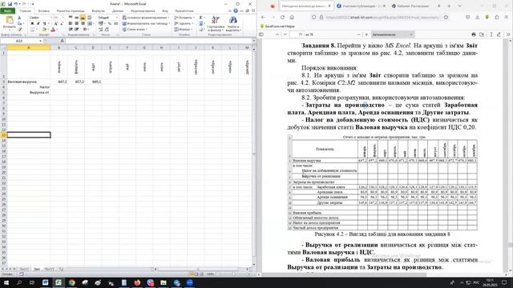Toggle Italic formatting in the Font group
The image size is (513, 288).
pos(38,24)
